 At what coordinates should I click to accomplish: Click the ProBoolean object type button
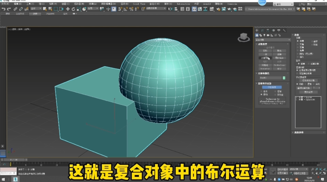point(279,65)
